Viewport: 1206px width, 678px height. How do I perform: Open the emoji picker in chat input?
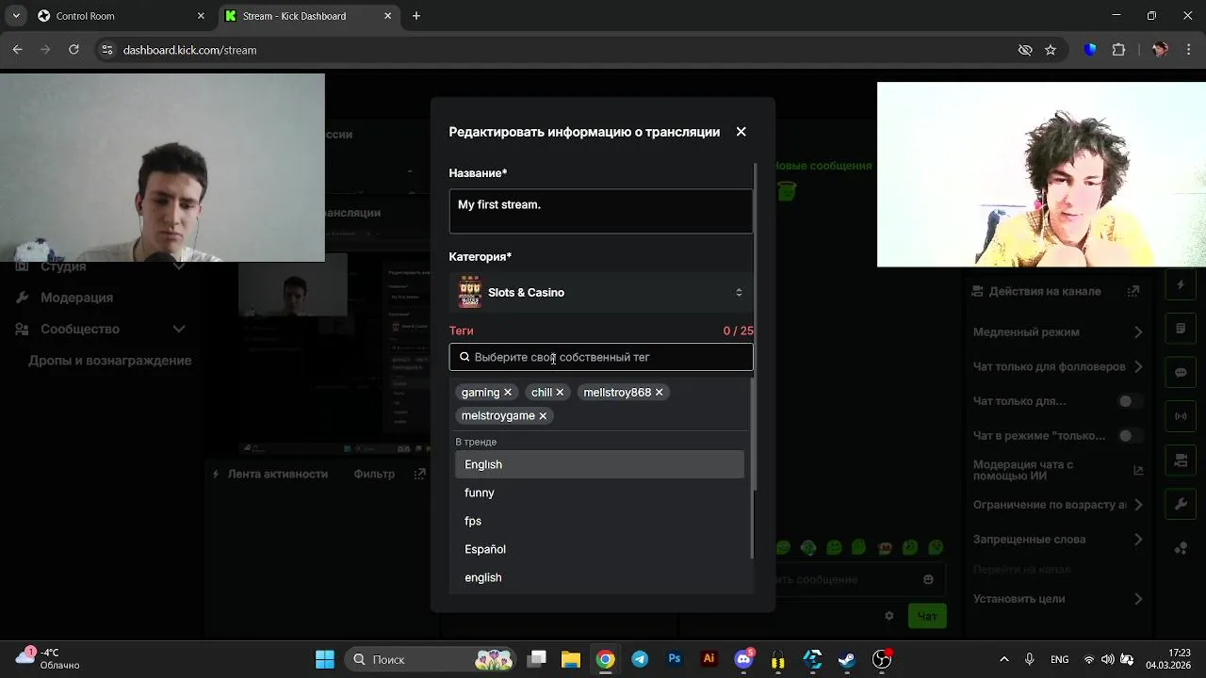[928, 579]
